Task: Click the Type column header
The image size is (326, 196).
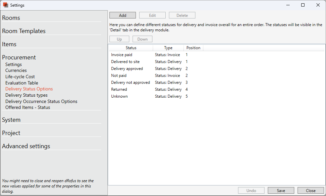Action: (x=168, y=48)
